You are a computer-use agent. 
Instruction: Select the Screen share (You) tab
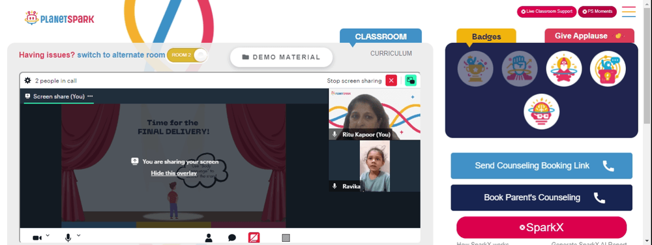click(x=59, y=96)
